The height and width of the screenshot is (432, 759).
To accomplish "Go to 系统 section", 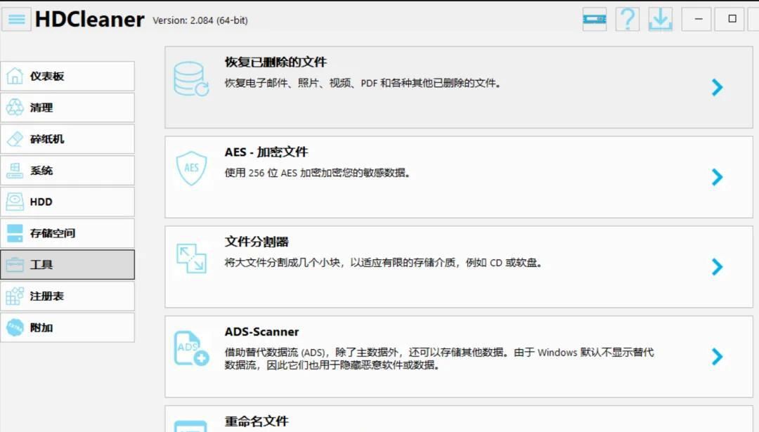I will tap(67, 170).
